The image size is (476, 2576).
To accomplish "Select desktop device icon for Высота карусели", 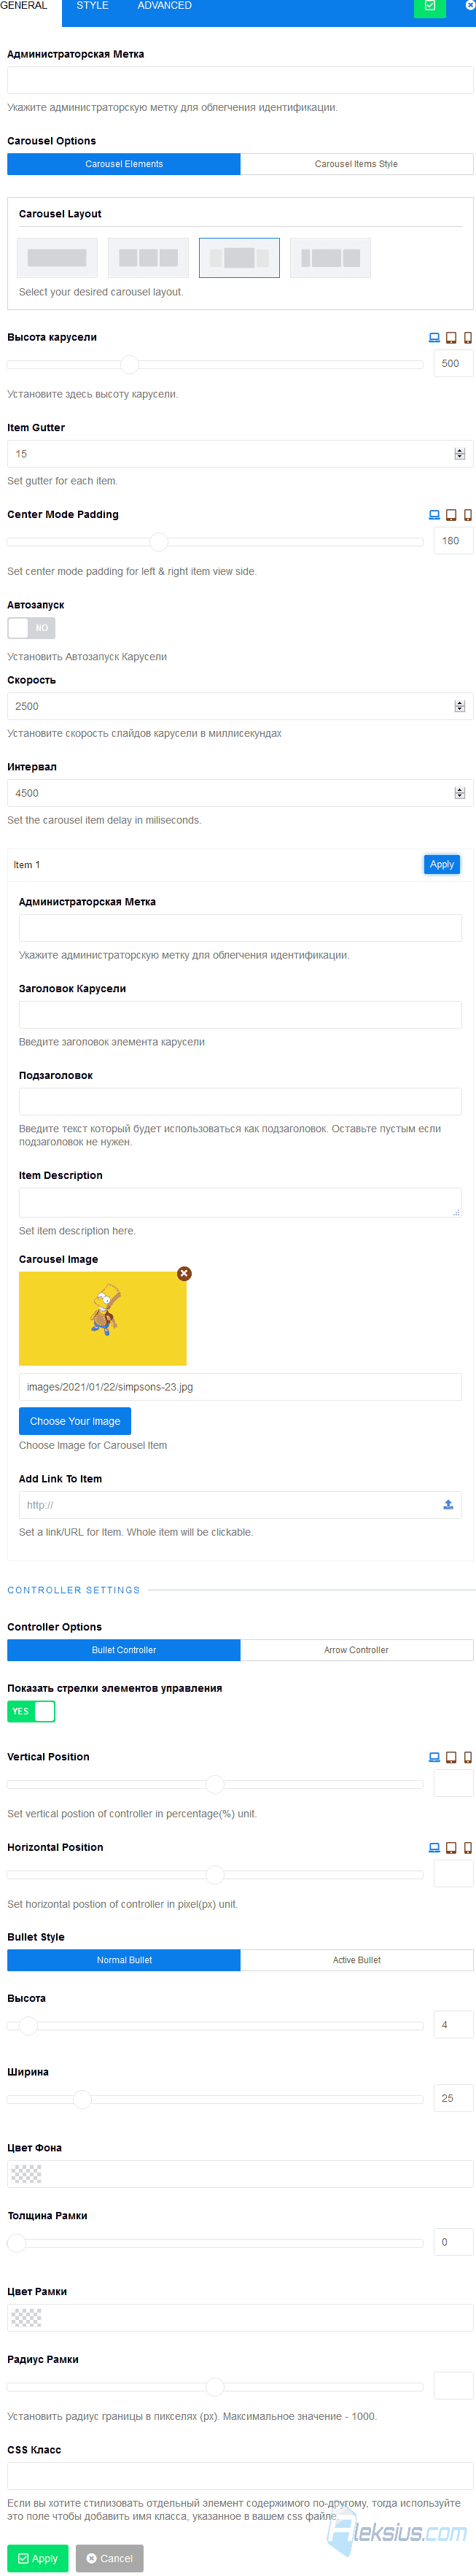I will pyautogui.click(x=434, y=338).
